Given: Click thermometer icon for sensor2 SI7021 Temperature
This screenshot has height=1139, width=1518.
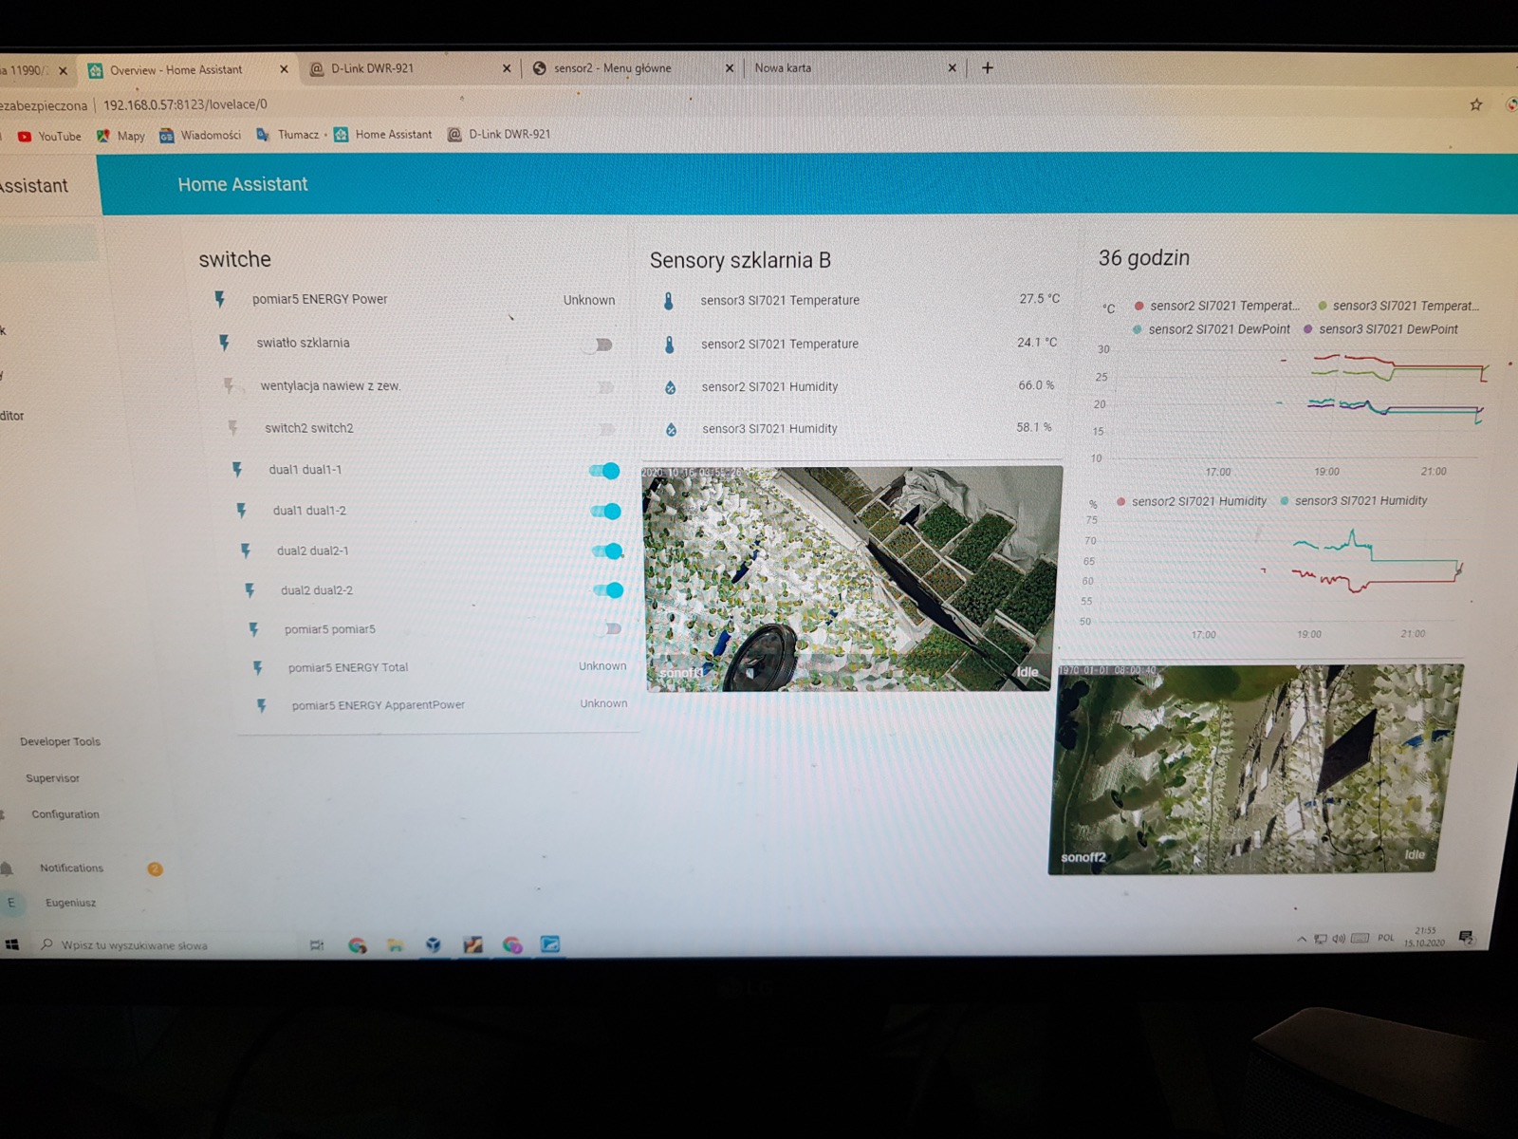Looking at the screenshot, I should tap(670, 345).
